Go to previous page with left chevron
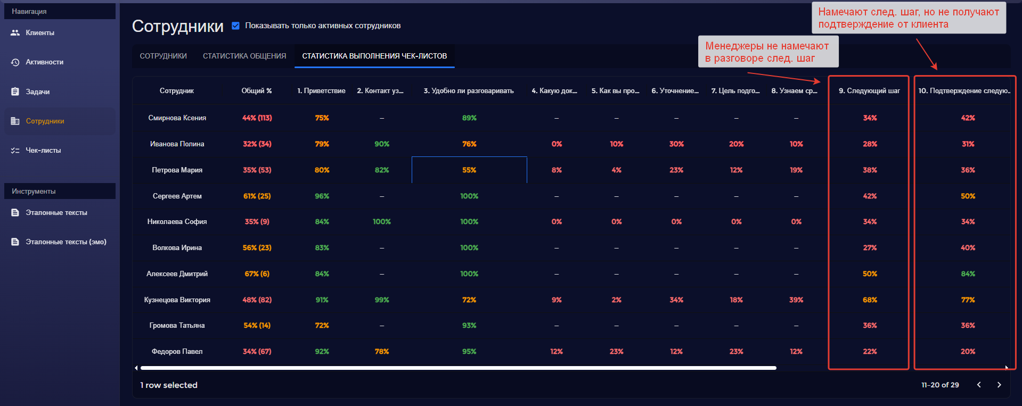 (x=979, y=385)
